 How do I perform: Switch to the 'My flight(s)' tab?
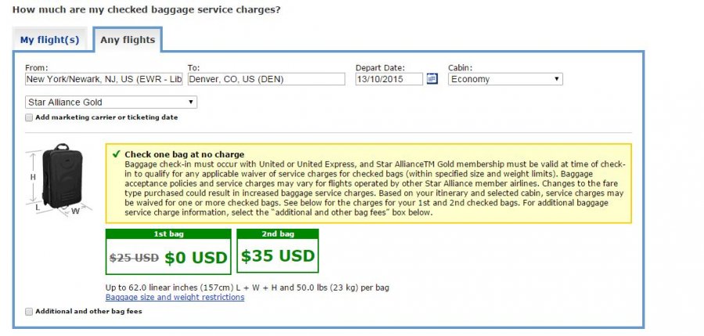pos(49,40)
